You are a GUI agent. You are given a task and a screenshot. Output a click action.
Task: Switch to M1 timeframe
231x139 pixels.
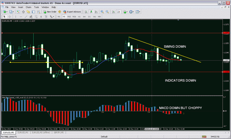[x=59, y=17]
